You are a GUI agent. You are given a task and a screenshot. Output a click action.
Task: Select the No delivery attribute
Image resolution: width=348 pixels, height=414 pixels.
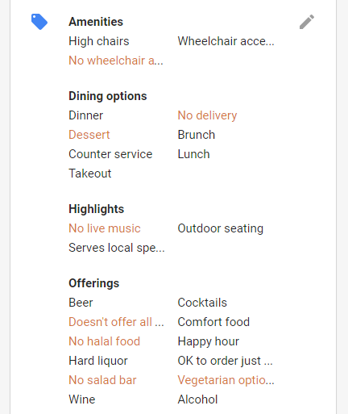tap(207, 115)
